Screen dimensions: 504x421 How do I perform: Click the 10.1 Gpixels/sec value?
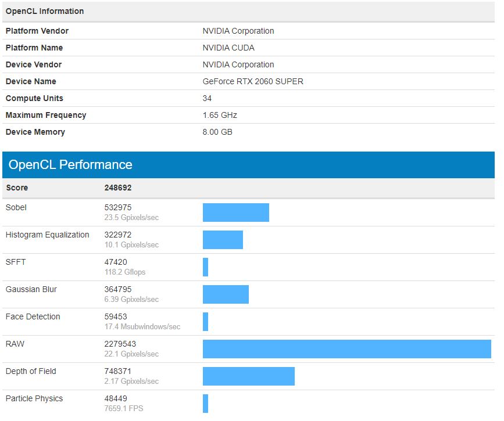click(131, 244)
